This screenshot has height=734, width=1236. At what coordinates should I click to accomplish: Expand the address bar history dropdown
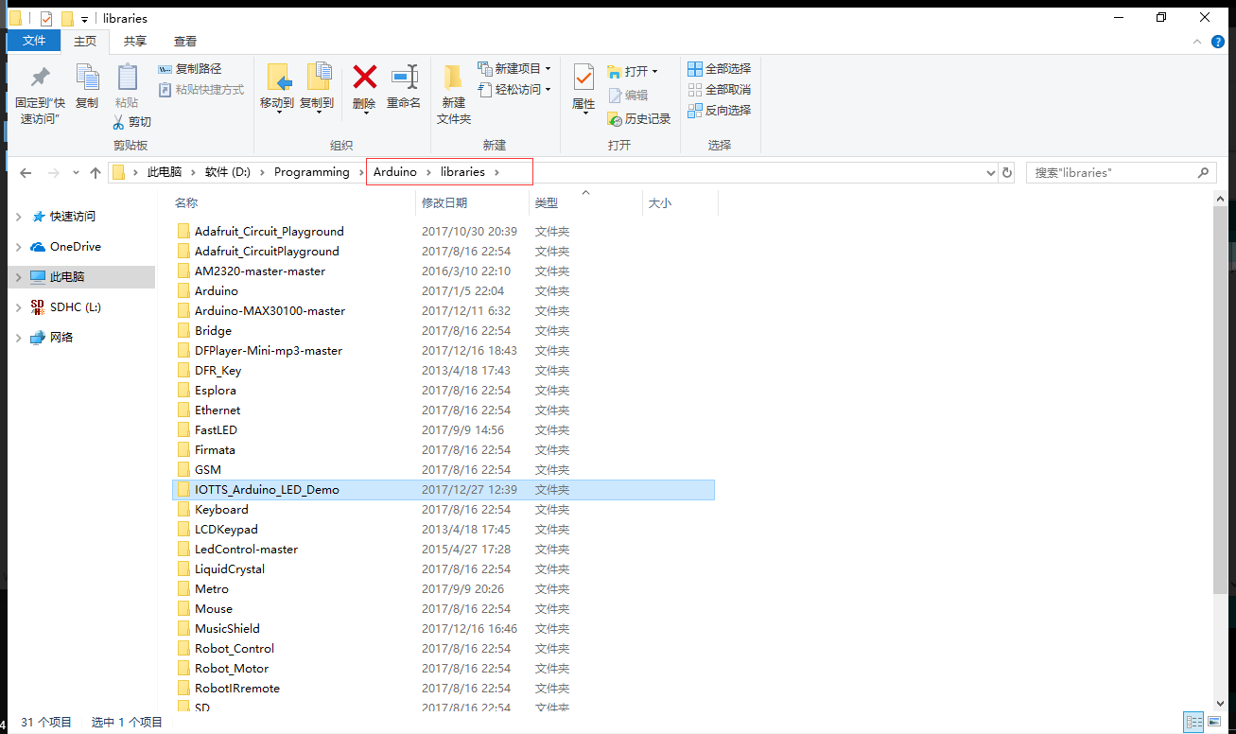pyautogui.click(x=990, y=173)
